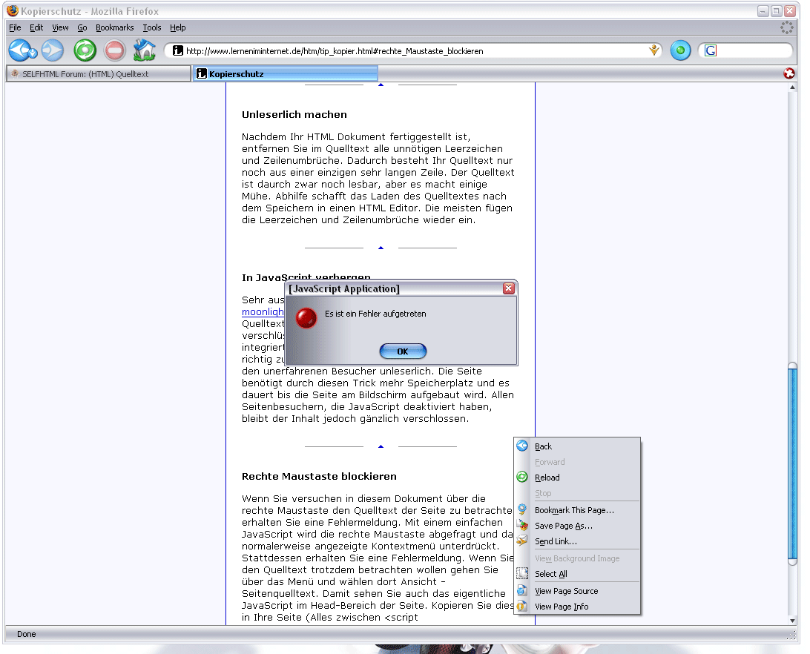Click the green Go button beside address bar

[x=680, y=50]
